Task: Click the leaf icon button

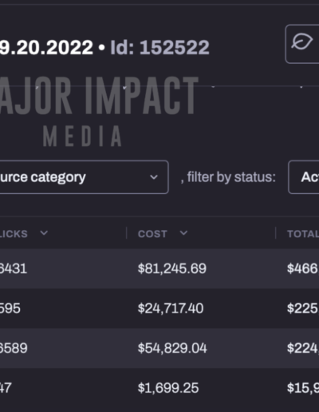Action: [x=302, y=44]
